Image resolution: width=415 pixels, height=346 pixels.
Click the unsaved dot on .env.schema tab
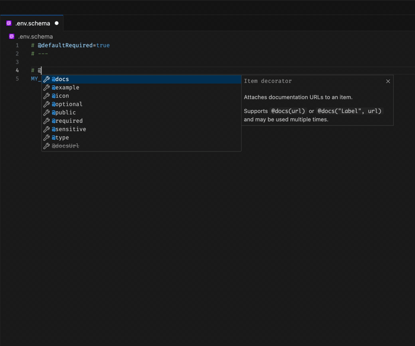pyautogui.click(x=57, y=23)
